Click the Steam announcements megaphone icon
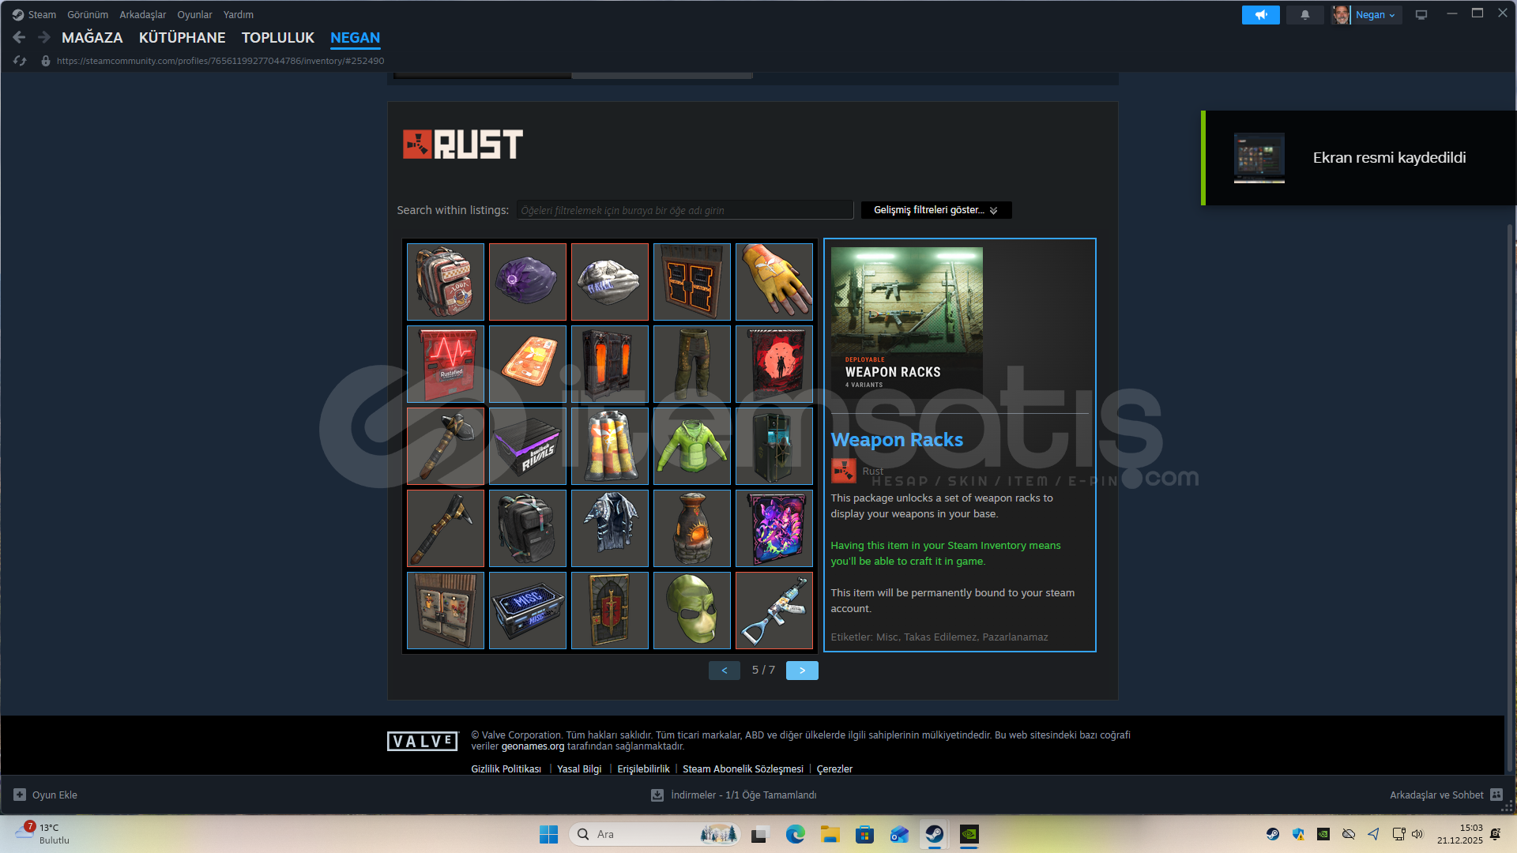Screen dimensions: 1517x853 tap(1260, 15)
